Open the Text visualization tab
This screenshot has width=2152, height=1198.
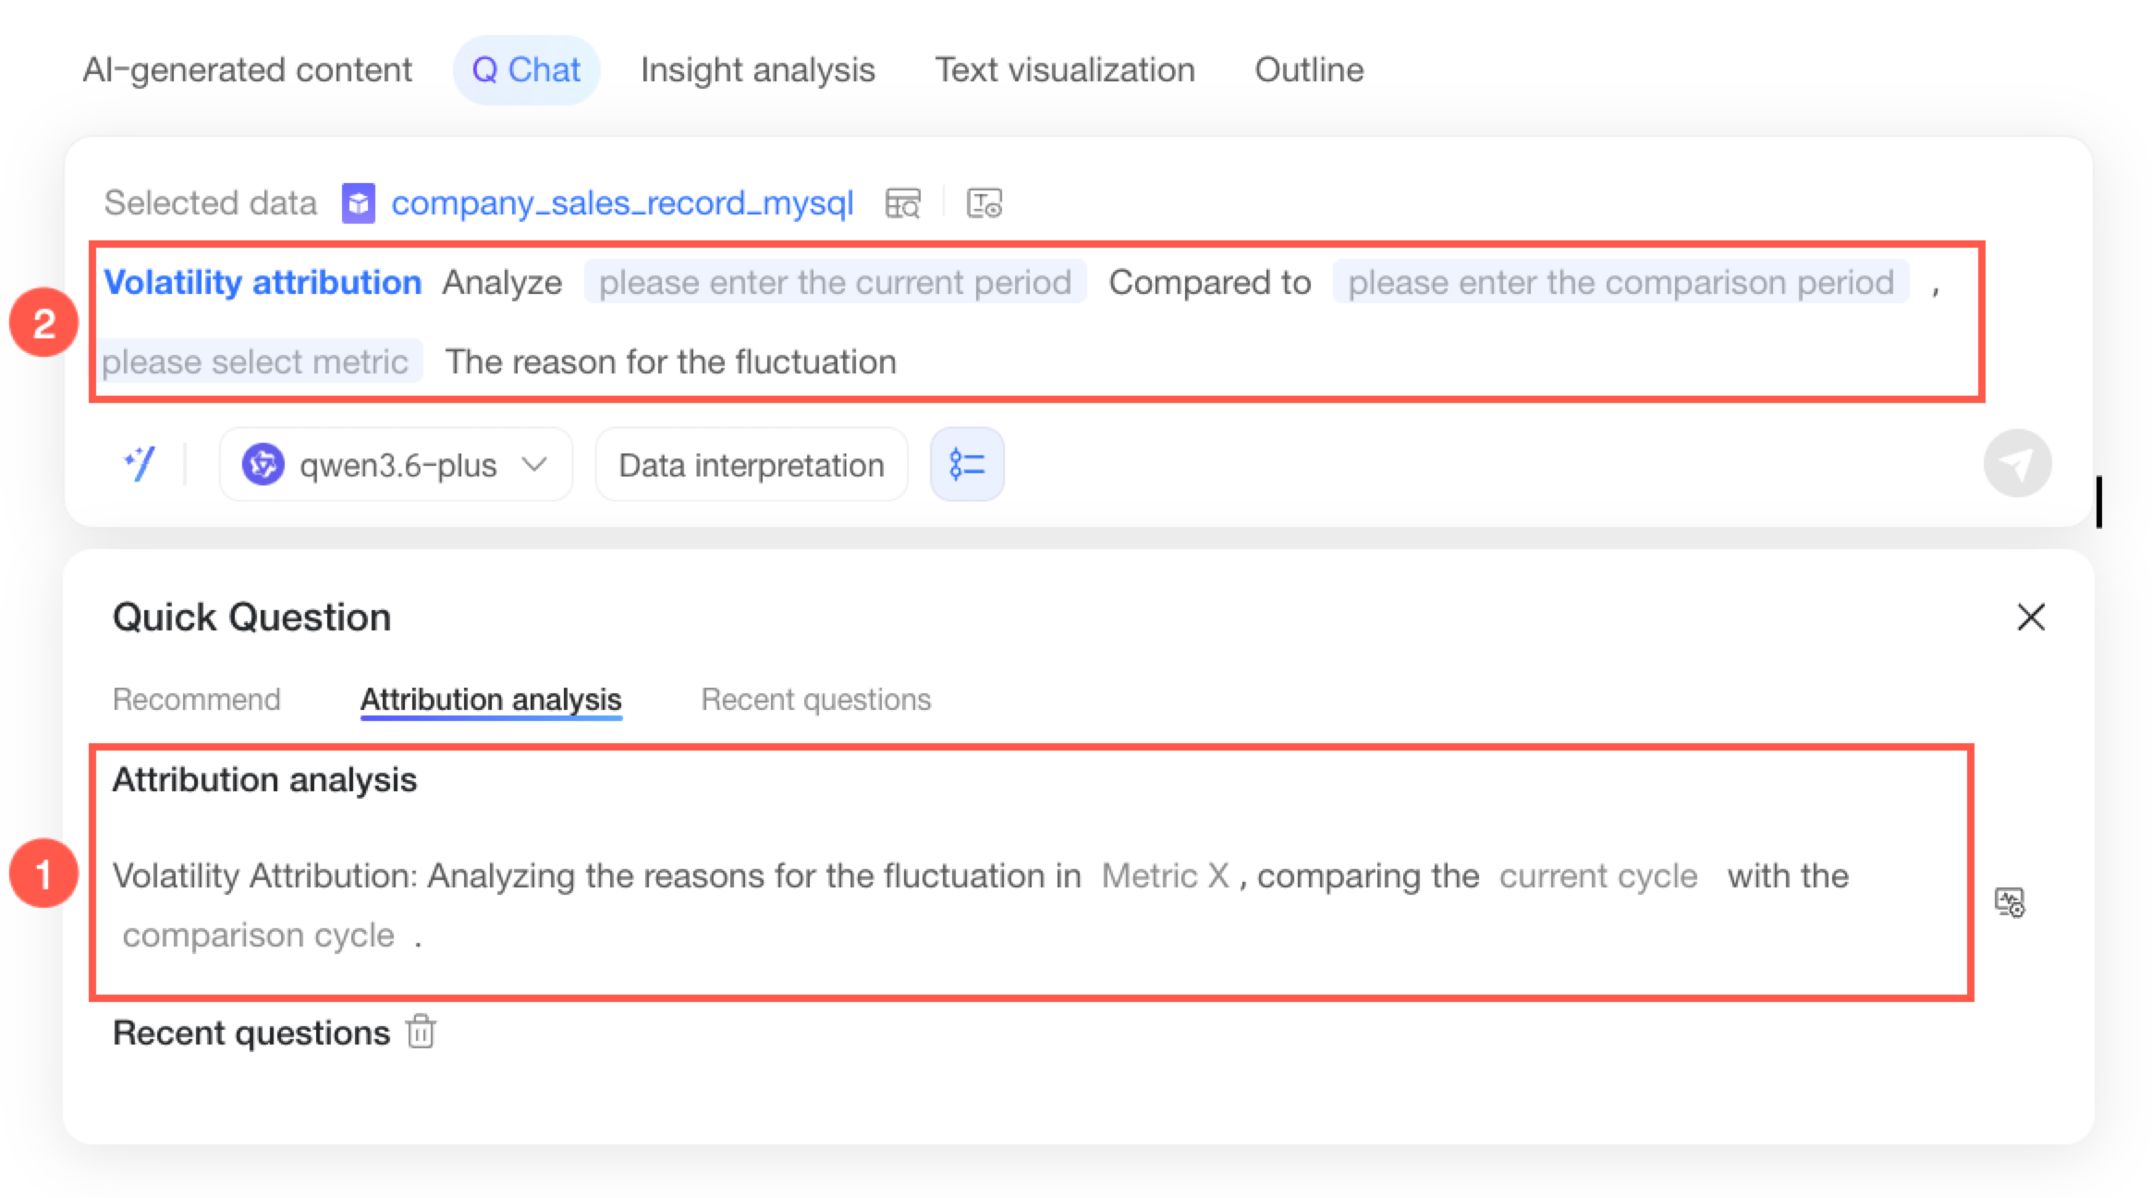click(x=1065, y=70)
